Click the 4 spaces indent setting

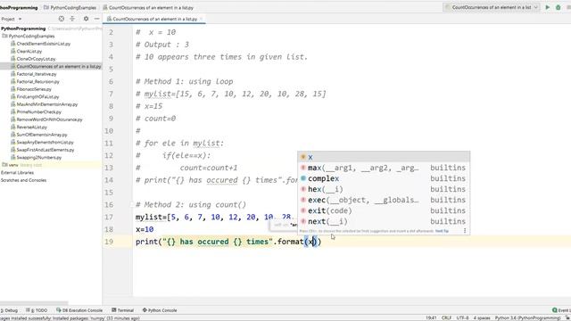click(x=482, y=318)
